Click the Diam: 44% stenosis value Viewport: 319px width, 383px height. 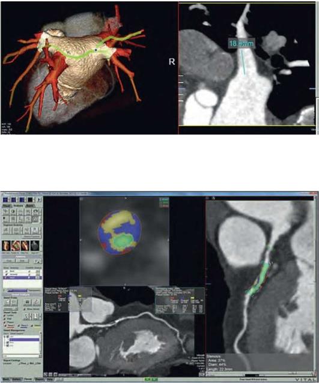point(217,364)
